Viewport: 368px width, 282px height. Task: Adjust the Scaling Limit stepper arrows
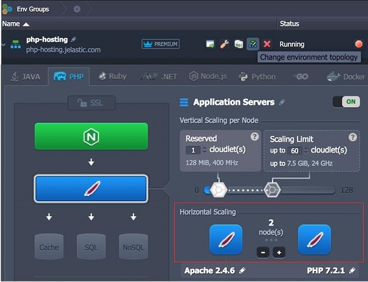[x=306, y=150]
